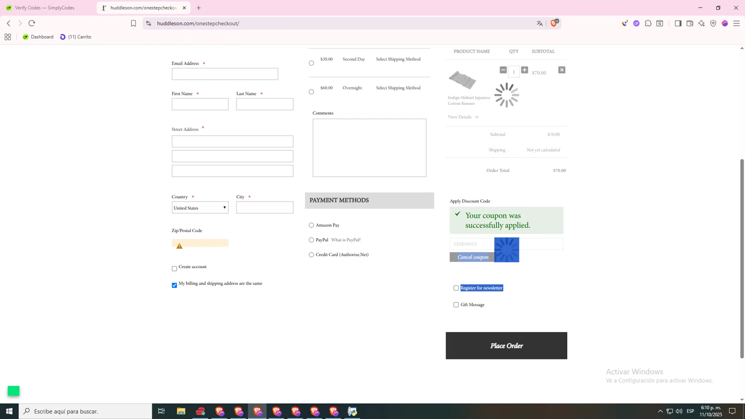
Task: Uncheck billing and shipping same address
Action: (x=174, y=285)
